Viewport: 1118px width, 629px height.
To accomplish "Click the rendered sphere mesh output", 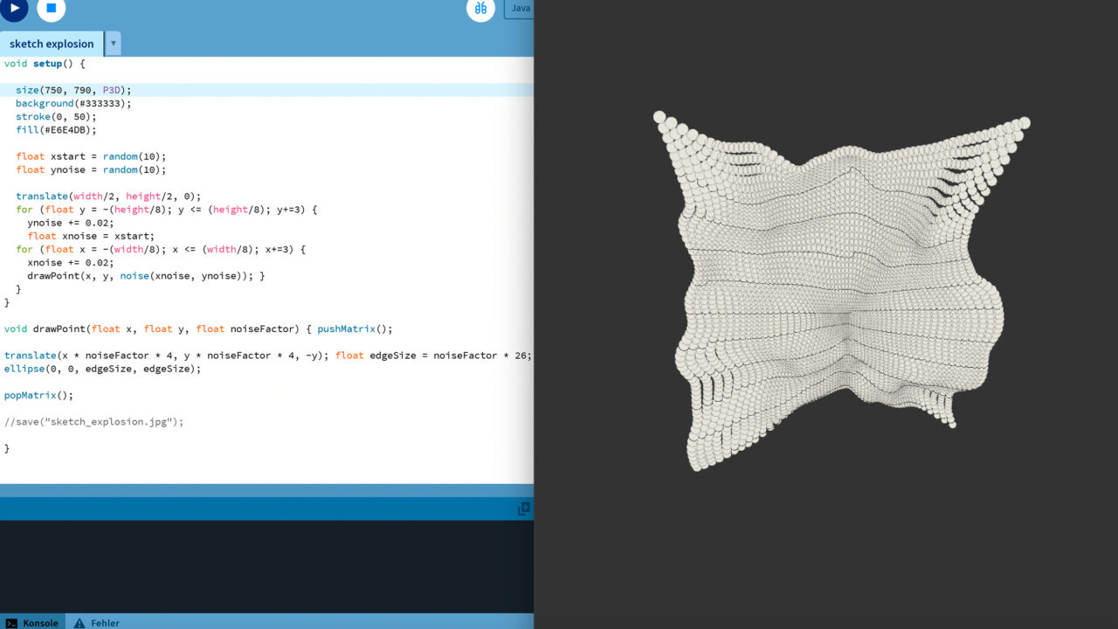I will tap(842, 291).
